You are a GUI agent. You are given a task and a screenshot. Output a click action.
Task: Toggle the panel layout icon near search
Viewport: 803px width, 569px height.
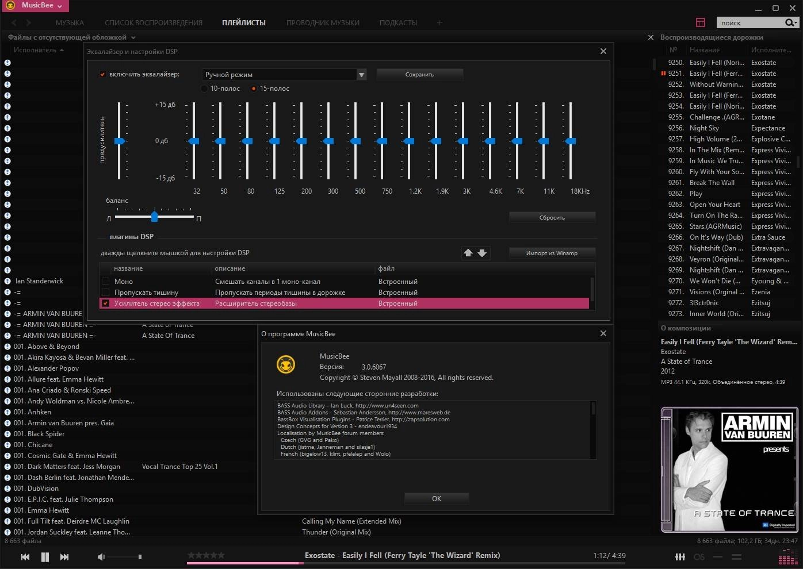tap(700, 22)
